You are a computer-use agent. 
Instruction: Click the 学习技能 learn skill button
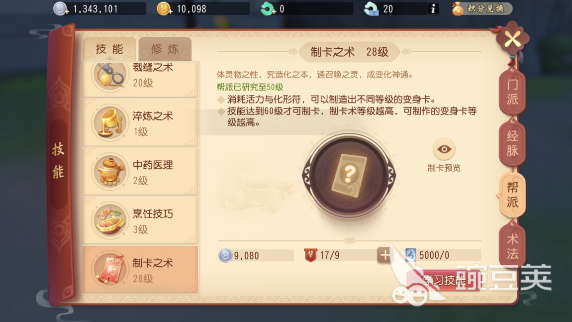(x=444, y=280)
